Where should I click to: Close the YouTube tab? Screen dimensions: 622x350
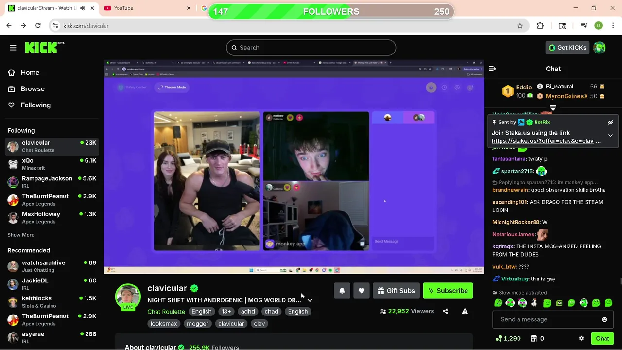(x=189, y=8)
